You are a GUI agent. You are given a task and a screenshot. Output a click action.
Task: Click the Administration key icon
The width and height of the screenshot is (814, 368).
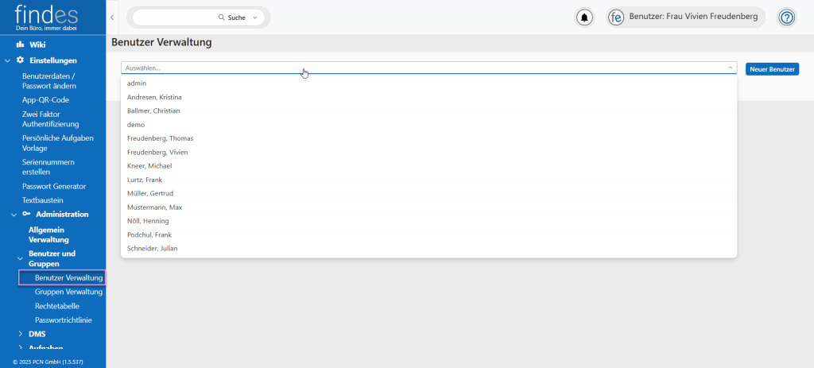(x=26, y=214)
